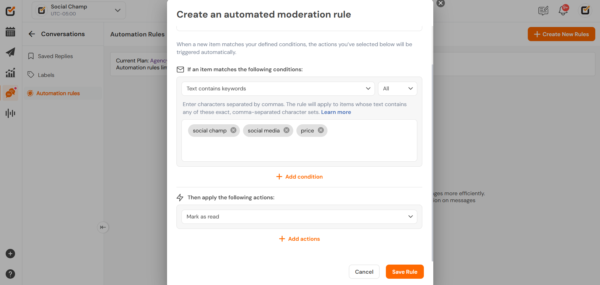This screenshot has height=285, width=600.
Task: Remove the 'social champ' keyword tag
Action: (x=233, y=130)
